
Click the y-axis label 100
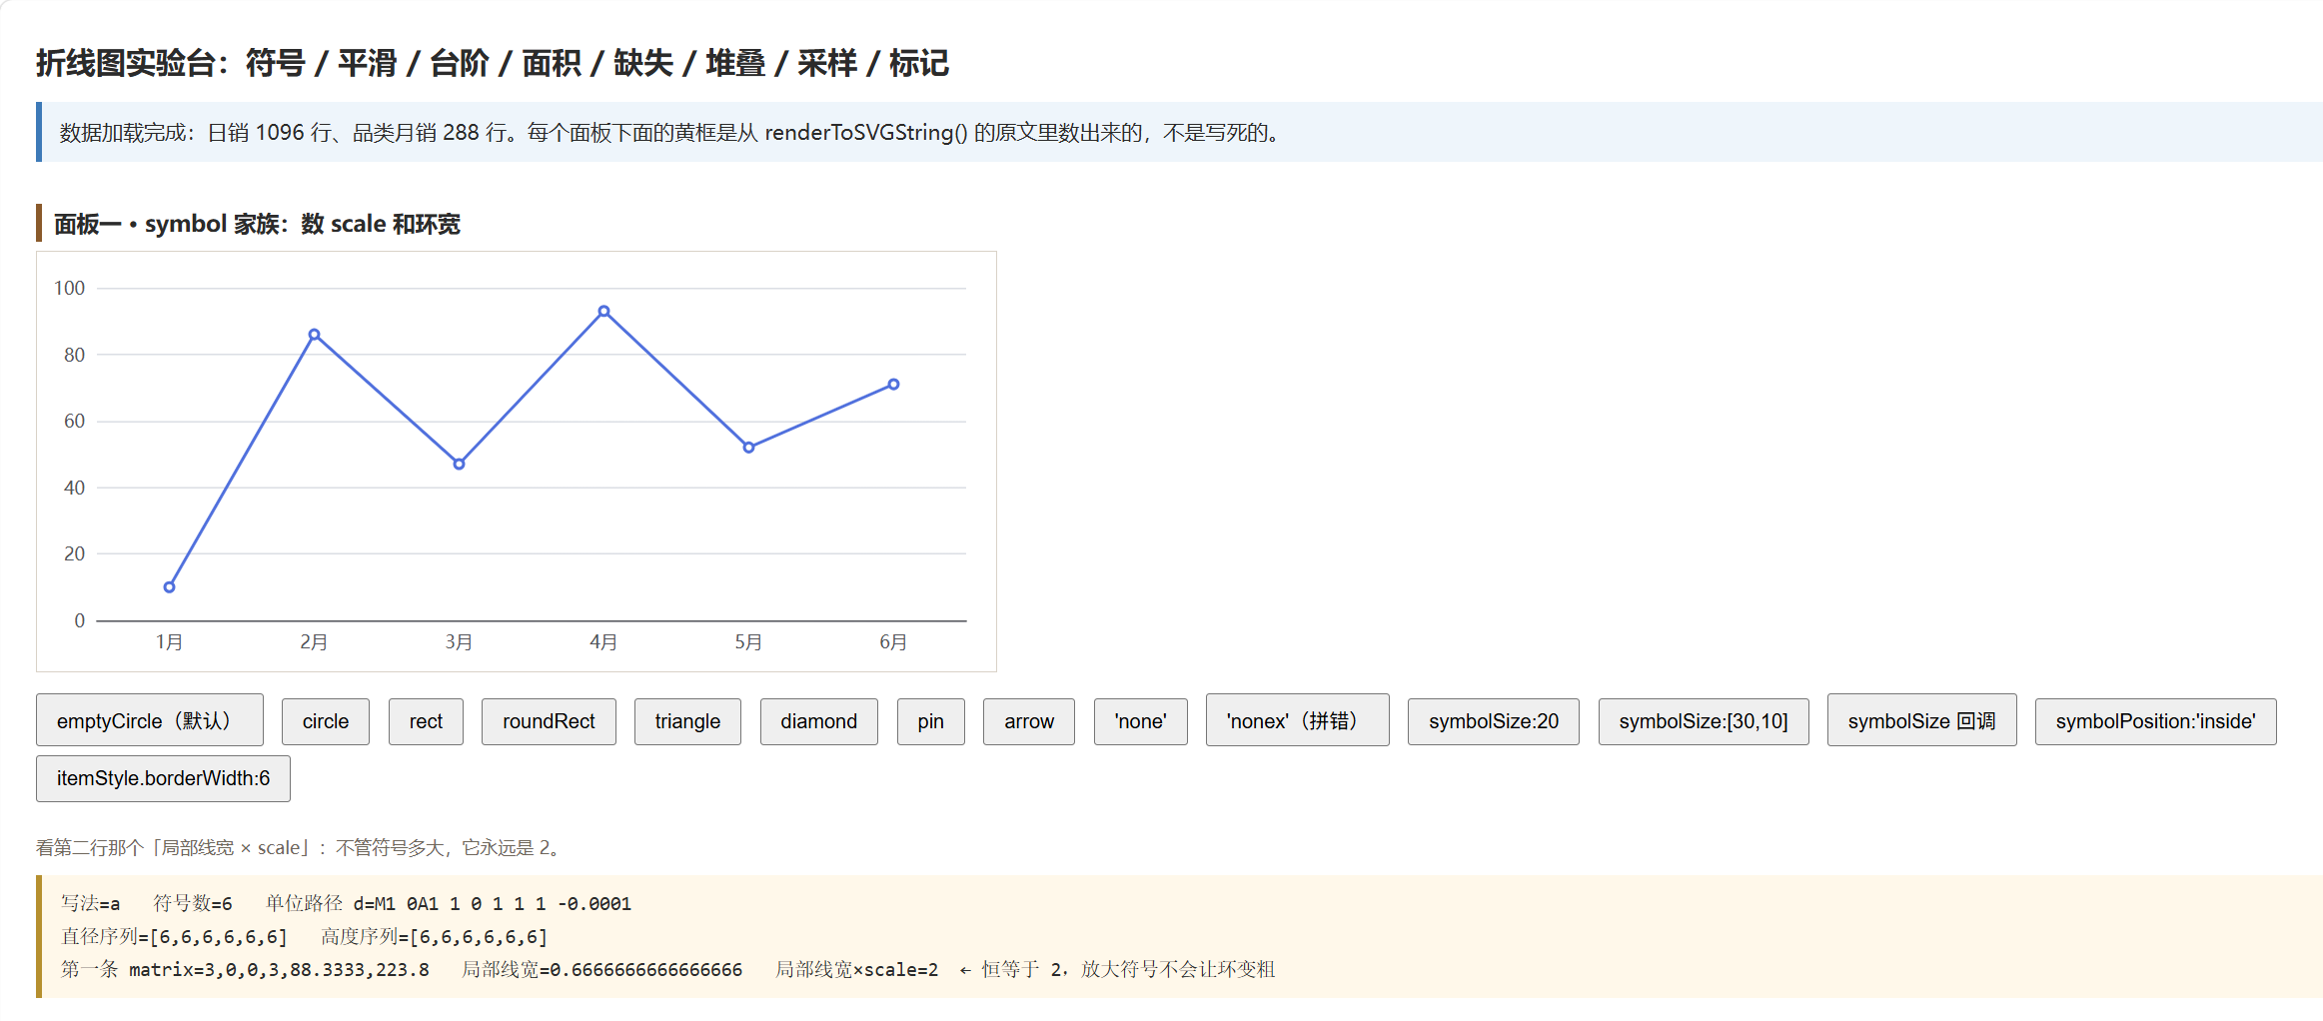coord(70,289)
